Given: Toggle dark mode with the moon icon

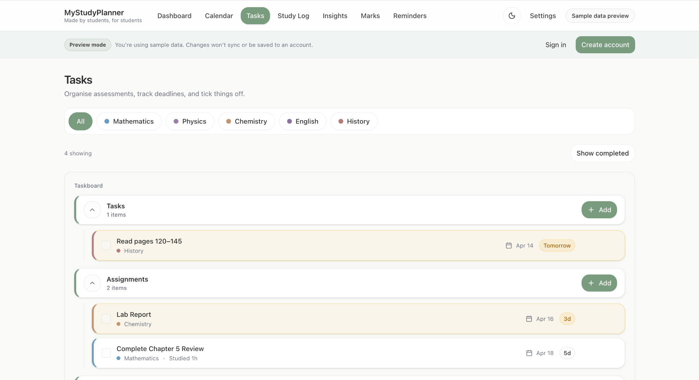Looking at the screenshot, I should coord(512,16).
